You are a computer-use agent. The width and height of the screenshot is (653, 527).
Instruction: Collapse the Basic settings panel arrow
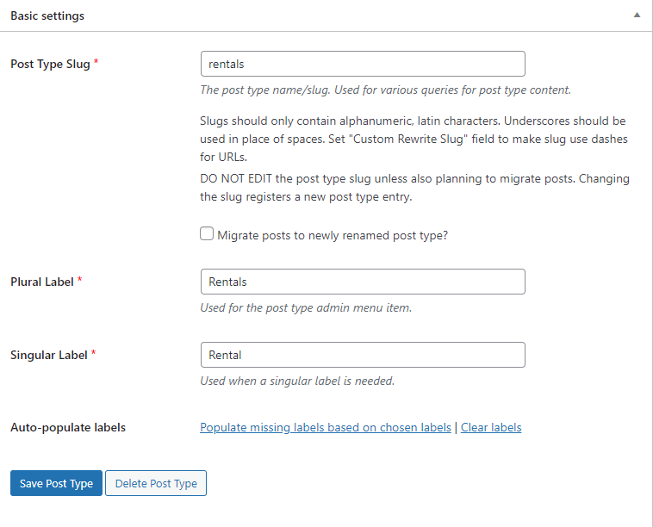tap(637, 15)
